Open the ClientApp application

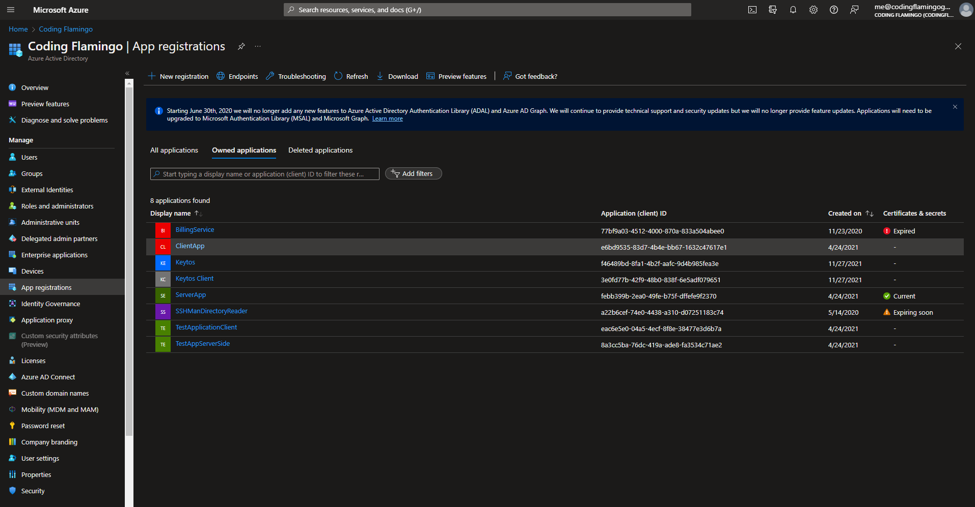(x=190, y=246)
